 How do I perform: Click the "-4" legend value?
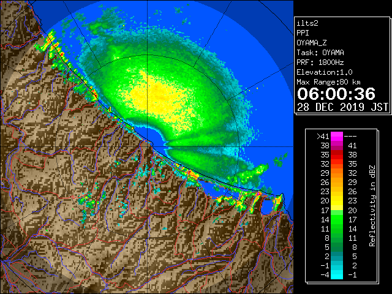pyautogui.click(x=325, y=275)
